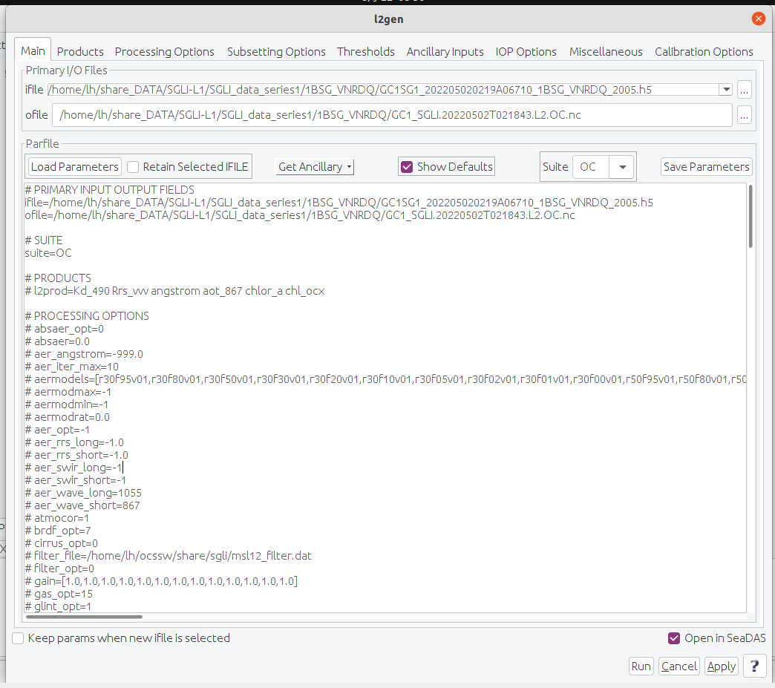The width and height of the screenshot is (775, 688).
Task: Uncheck the Open in SeaDAS option
Action: click(x=674, y=638)
